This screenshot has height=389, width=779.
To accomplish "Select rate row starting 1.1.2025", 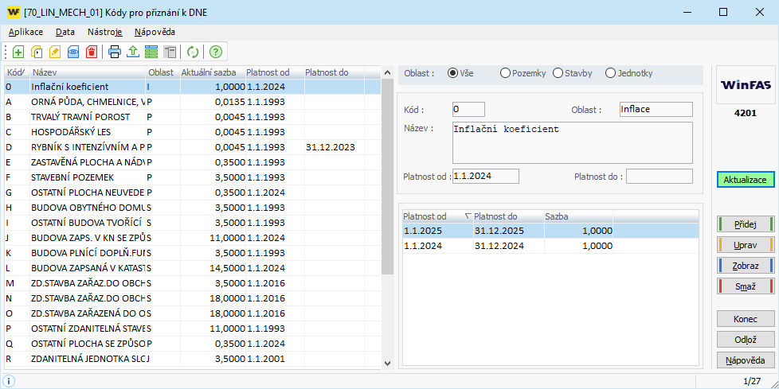I will tap(550, 231).
